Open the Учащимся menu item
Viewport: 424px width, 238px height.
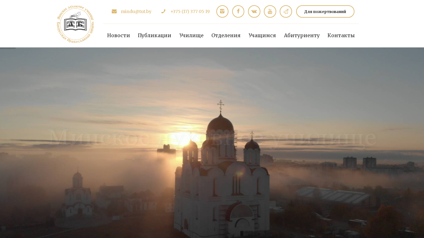pyautogui.click(x=262, y=35)
